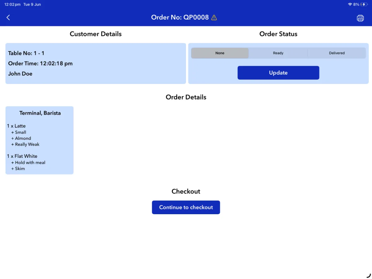372x279 pixels.
Task: Set order status to Ready
Action: pos(278,53)
